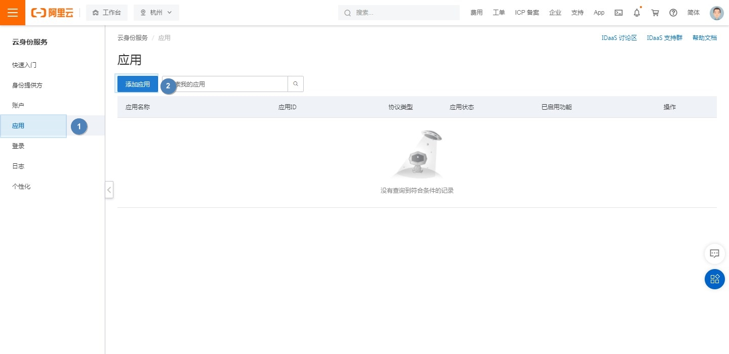Collapse the left sidebar with arrow handle
This screenshot has height=354, width=729.
(109, 190)
